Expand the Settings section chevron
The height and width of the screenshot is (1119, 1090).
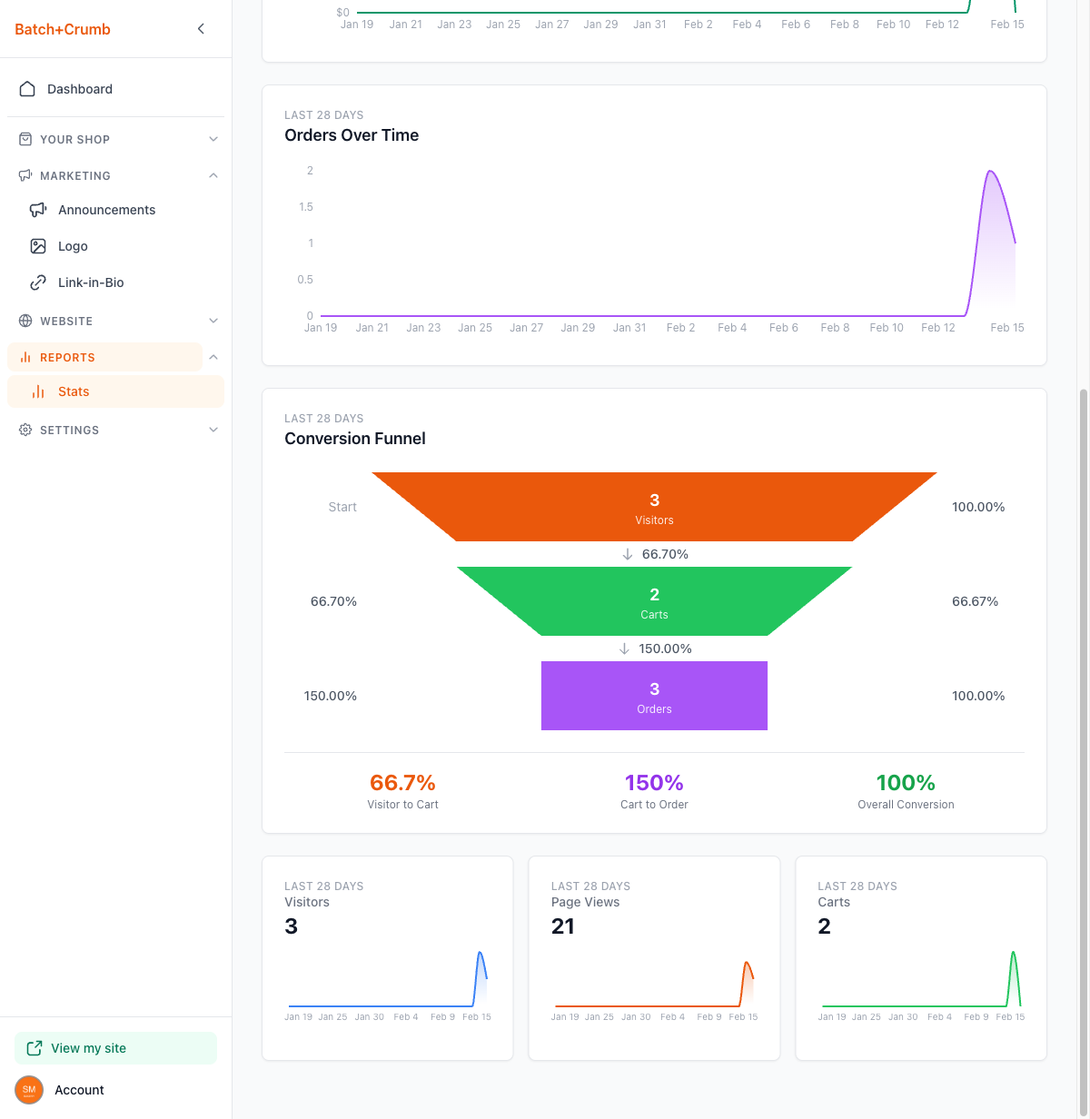(213, 430)
